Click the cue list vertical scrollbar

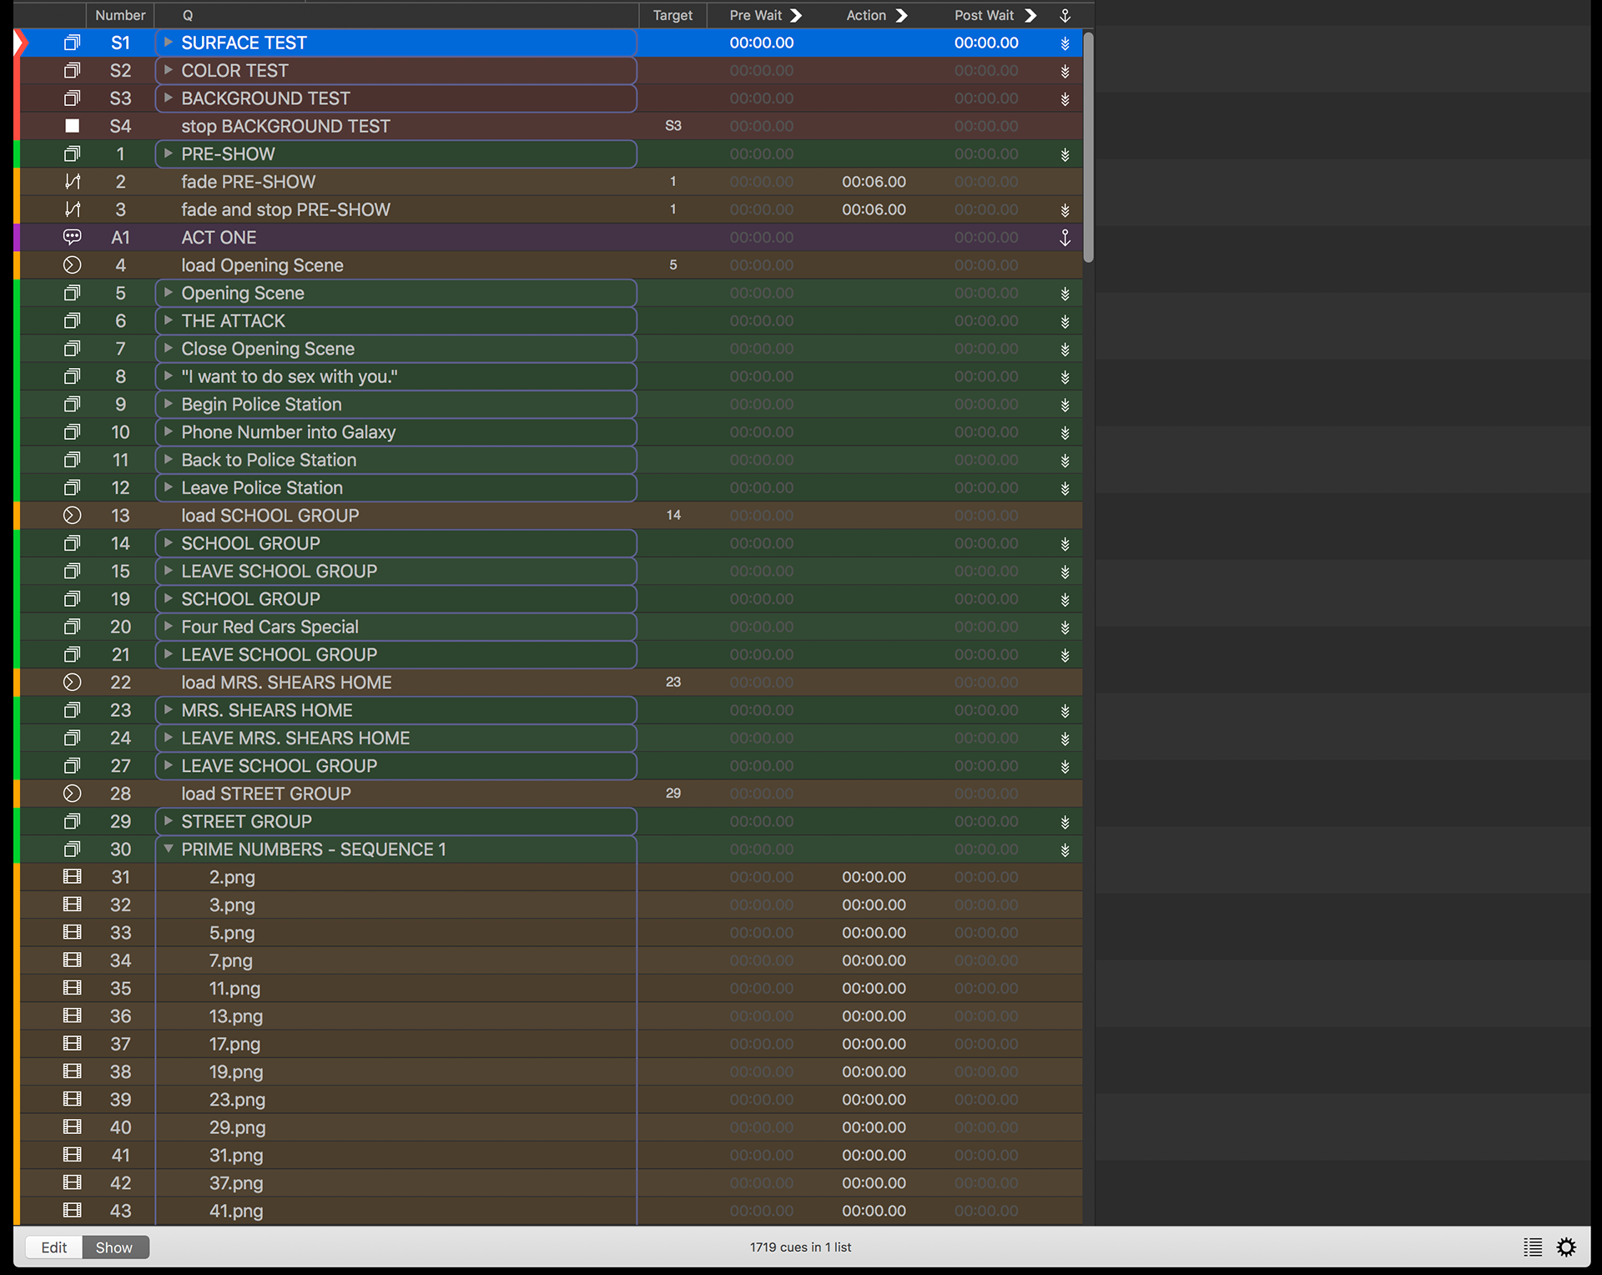(1088, 148)
